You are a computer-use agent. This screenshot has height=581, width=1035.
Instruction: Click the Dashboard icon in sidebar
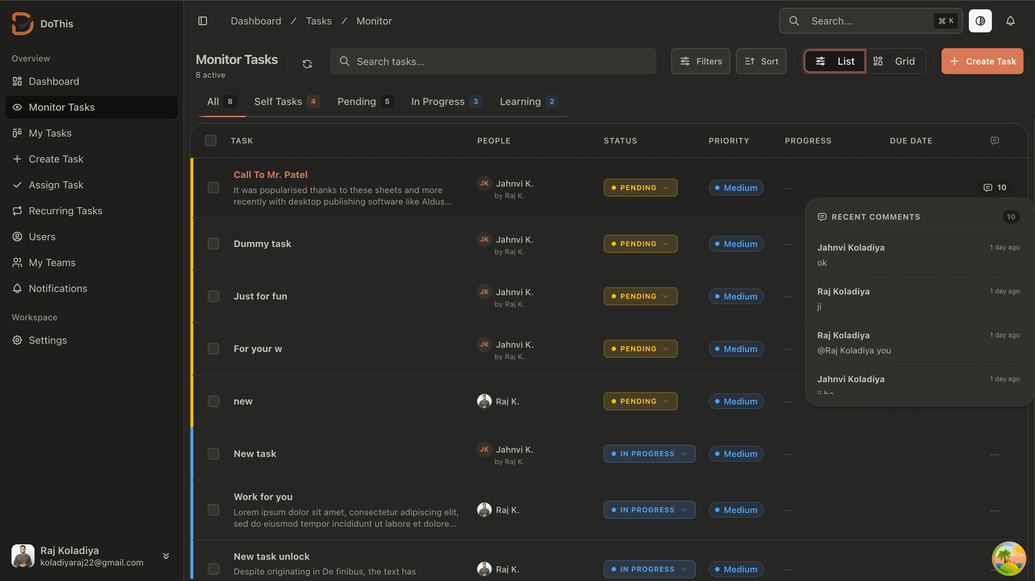coord(17,81)
